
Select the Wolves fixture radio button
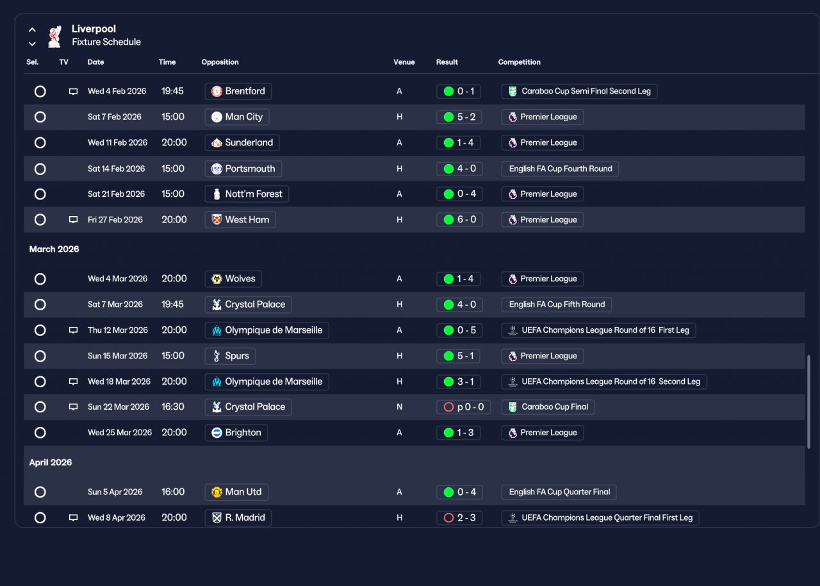coord(40,278)
